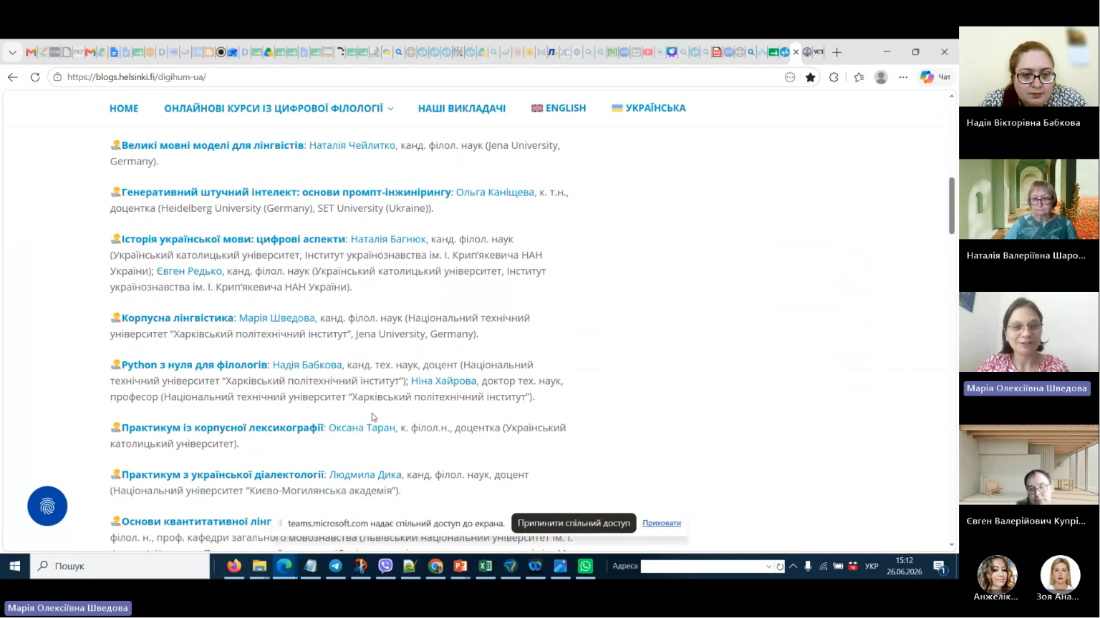Open PowerPoint from the taskbar
The image size is (1100, 618).
(460, 566)
